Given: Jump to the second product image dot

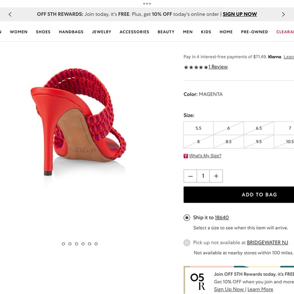Looking at the screenshot, I should pyautogui.click(x=70, y=244).
